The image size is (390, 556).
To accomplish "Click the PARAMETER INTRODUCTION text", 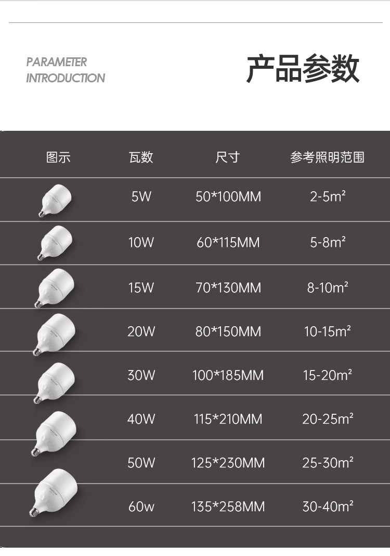I will coord(66,70).
